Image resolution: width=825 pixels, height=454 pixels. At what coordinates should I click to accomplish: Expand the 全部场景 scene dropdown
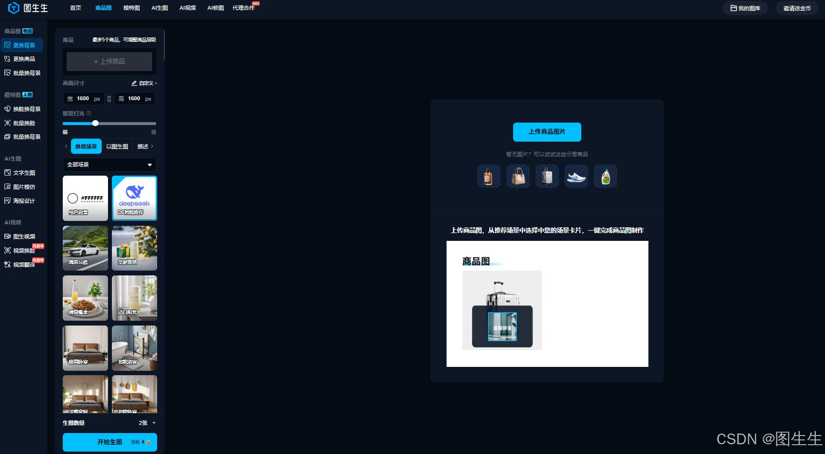click(109, 164)
